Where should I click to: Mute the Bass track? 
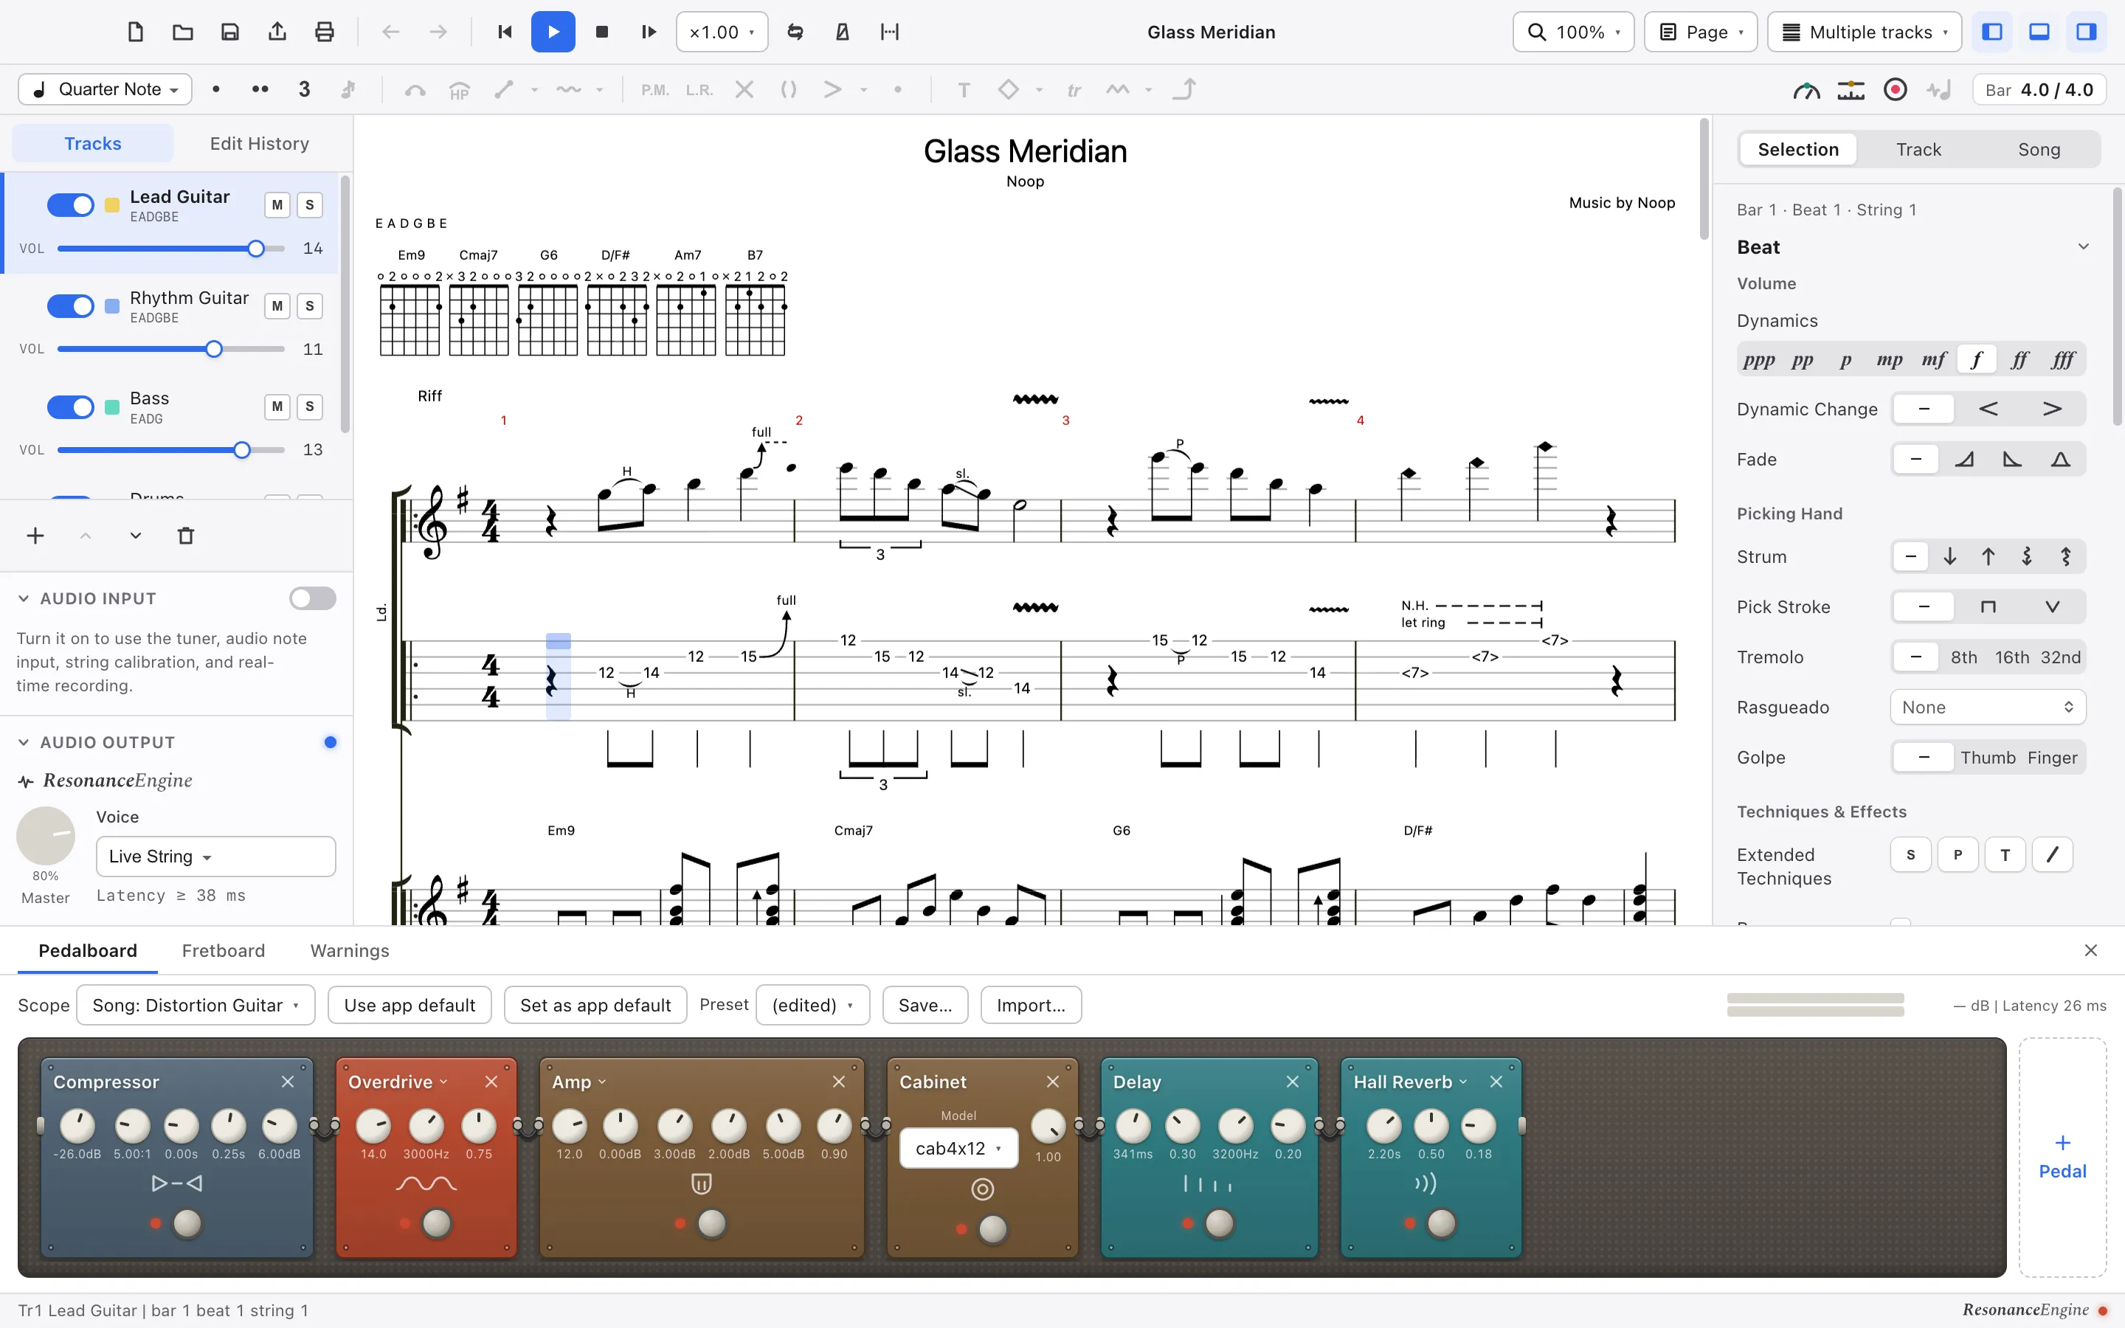point(277,407)
